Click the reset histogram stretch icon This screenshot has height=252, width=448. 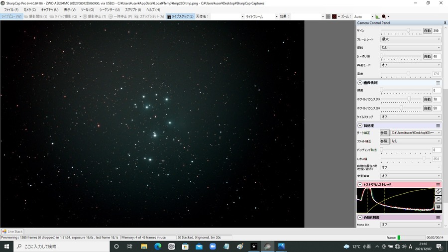(438, 199)
